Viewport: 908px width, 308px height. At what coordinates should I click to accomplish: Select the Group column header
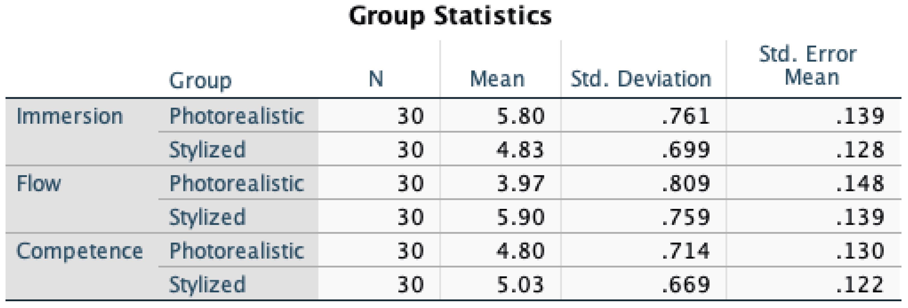click(200, 80)
